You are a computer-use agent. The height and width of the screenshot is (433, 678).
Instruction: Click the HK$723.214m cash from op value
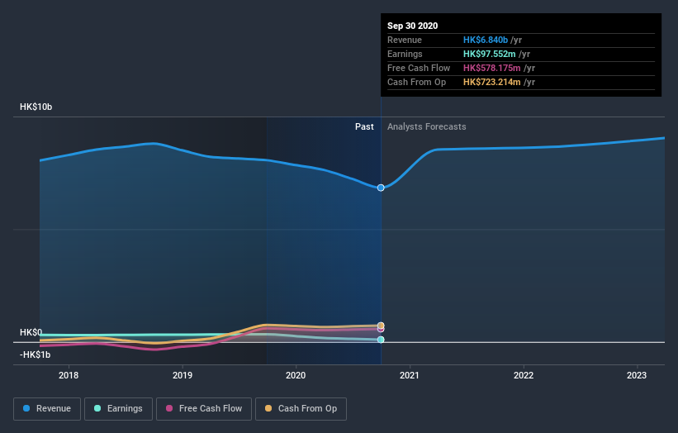click(491, 82)
